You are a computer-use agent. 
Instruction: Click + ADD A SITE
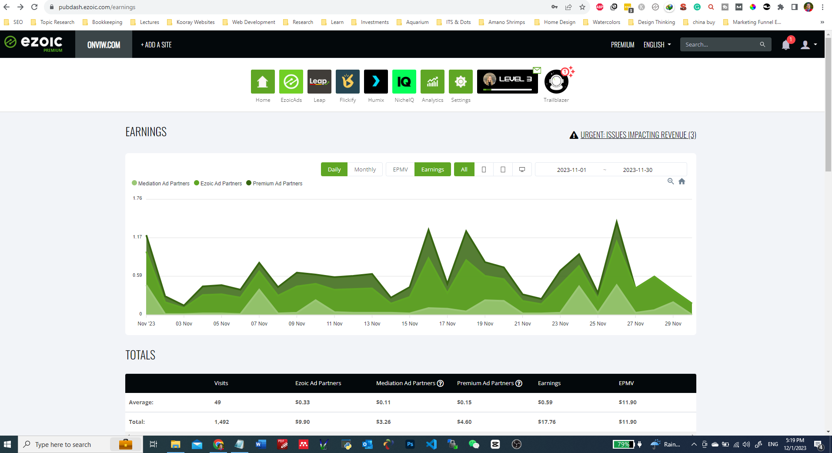pyautogui.click(x=156, y=44)
